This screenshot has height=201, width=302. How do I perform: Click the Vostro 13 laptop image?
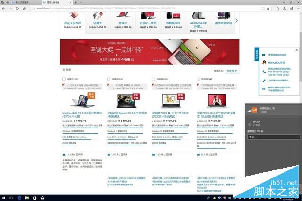tap(83, 101)
